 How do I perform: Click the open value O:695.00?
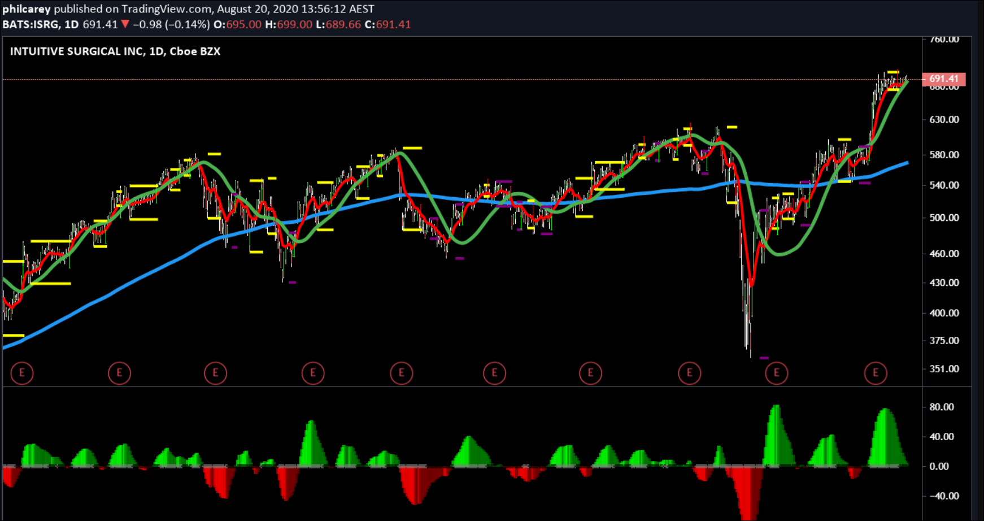point(237,25)
